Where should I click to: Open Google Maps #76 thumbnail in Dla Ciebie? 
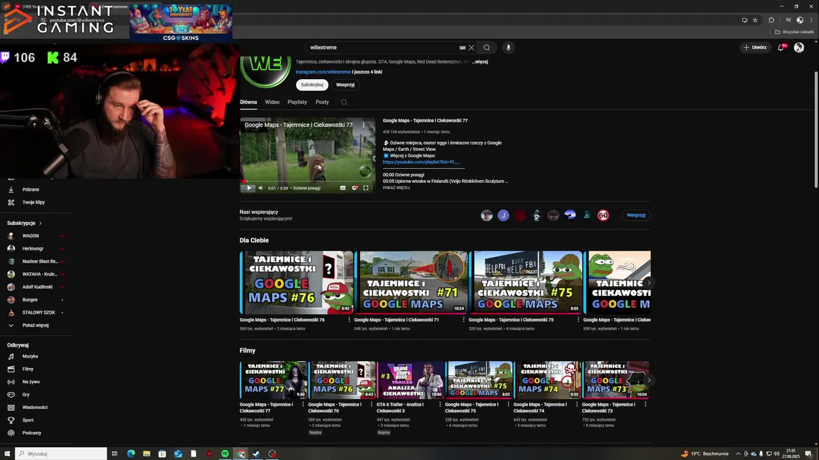(297, 282)
